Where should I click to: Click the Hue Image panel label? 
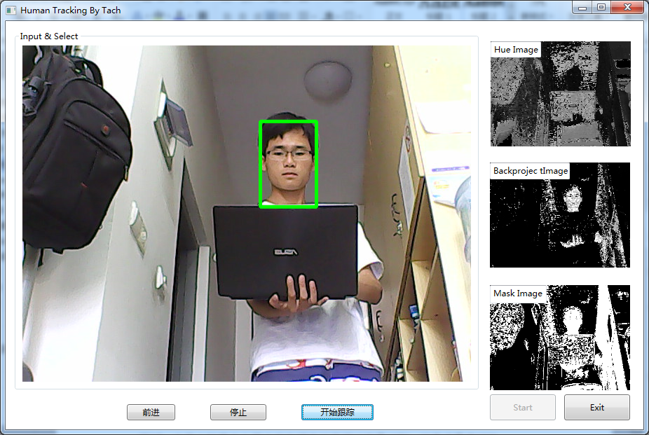click(x=515, y=50)
